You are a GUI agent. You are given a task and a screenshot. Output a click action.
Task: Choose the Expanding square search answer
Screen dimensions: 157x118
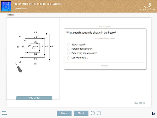click(68, 53)
